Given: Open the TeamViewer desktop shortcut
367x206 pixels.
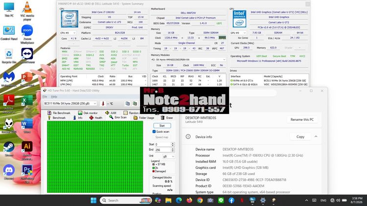Looking at the screenshot, I should [x=27, y=56].
